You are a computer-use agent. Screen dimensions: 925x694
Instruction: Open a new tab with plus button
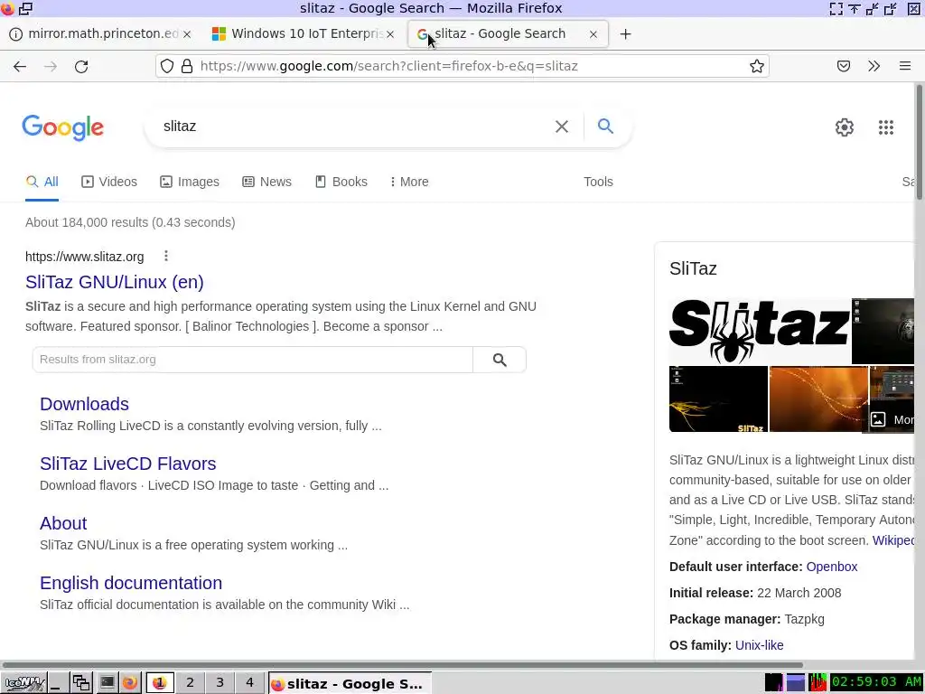pyautogui.click(x=625, y=34)
